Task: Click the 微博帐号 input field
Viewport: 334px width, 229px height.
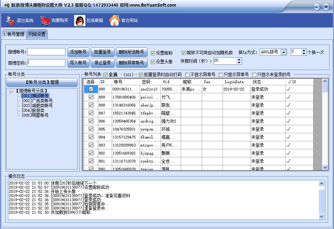Action: [46, 52]
